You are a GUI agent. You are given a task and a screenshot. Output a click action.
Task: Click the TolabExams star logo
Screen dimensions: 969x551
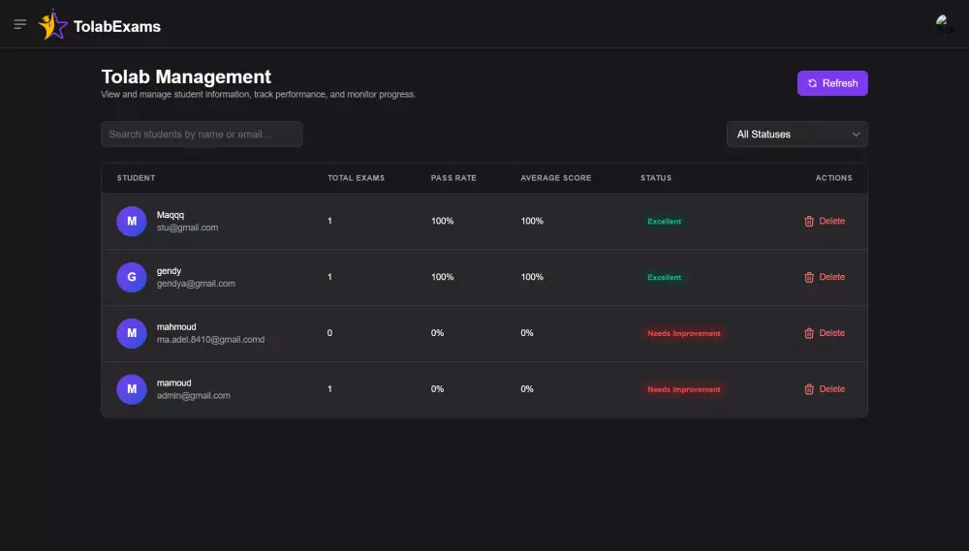click(52, 25)
